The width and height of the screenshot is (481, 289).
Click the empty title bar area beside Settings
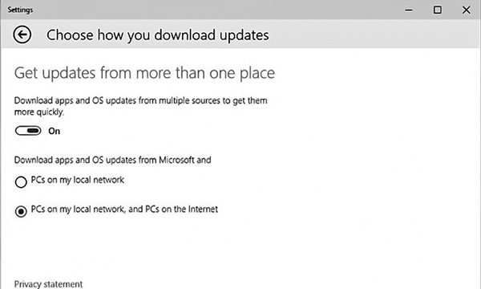click(215, 10)
